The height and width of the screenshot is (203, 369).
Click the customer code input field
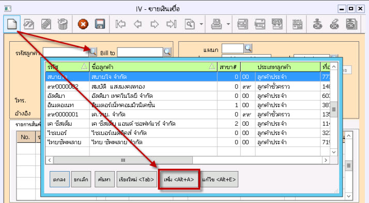point(66,52)
